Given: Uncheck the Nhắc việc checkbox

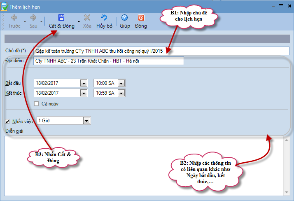Looking at the screenshot, I should [7, 121].
